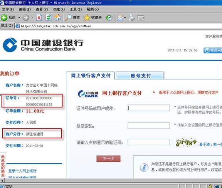Stop page loading with red X icon

click(39, 18)
